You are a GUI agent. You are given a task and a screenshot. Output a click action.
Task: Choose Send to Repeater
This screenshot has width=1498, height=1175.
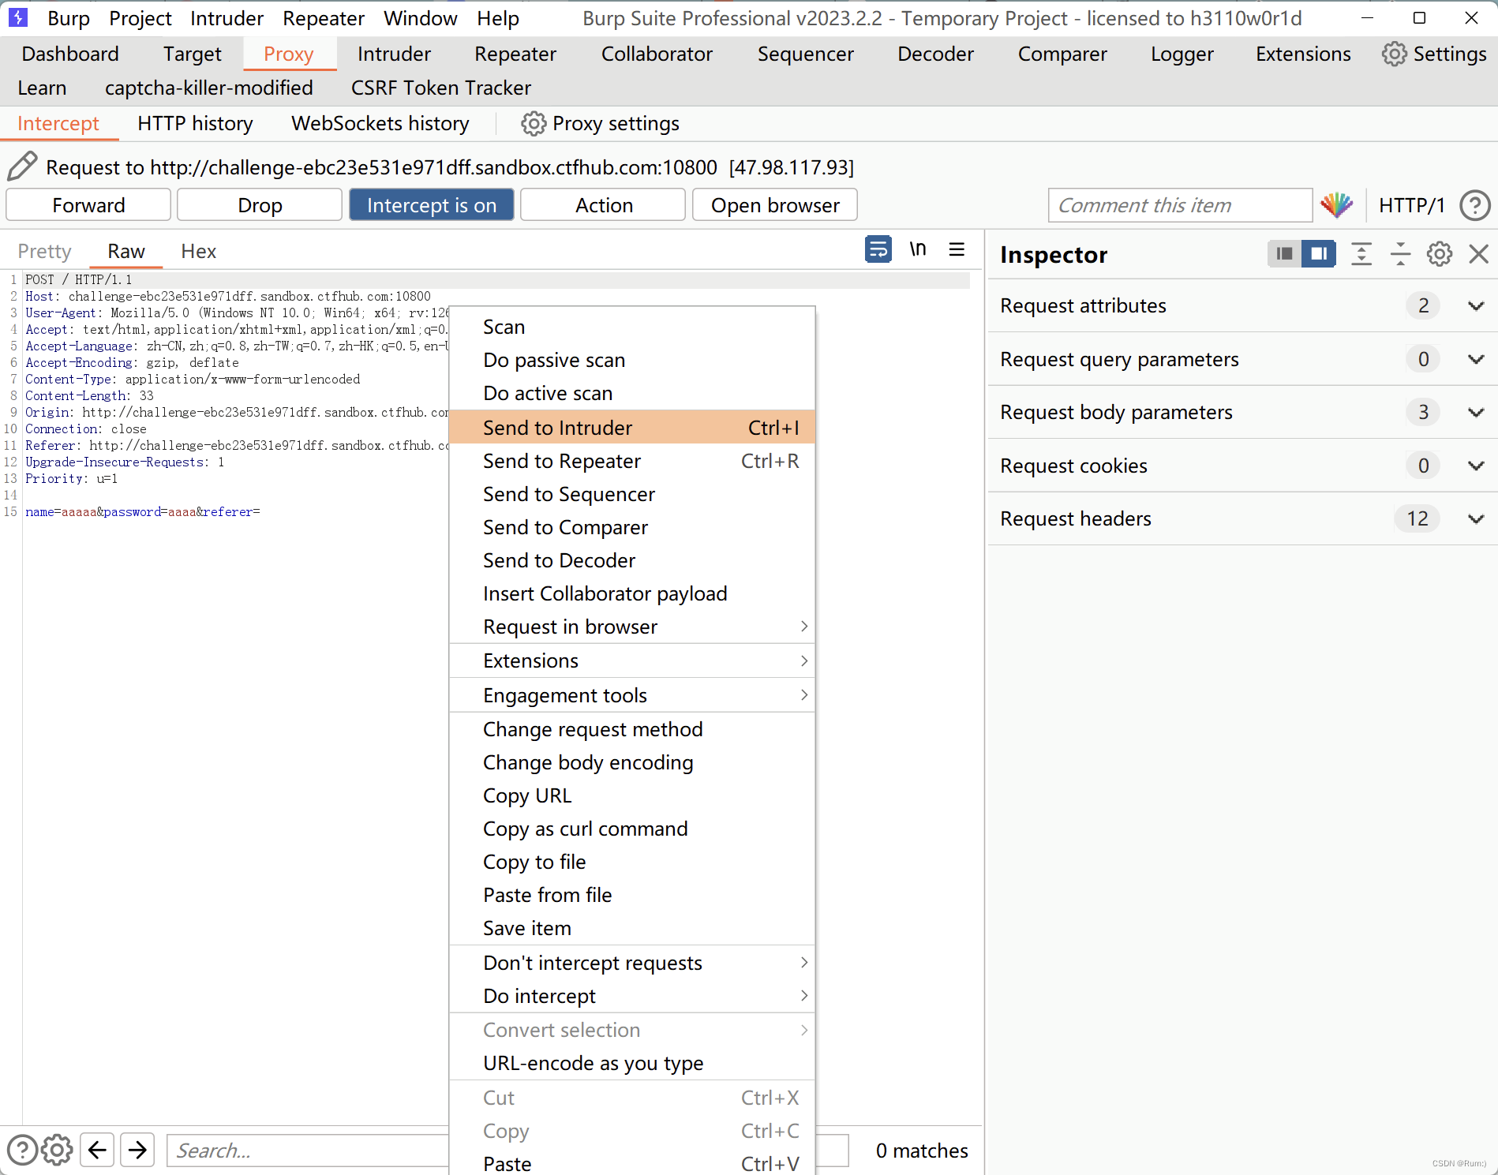coord(632,461)
